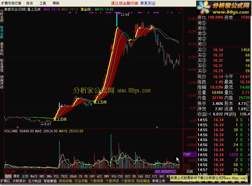
Task: Click the 日线 period button
Action: pyautogui.click(x=190, y=172)
